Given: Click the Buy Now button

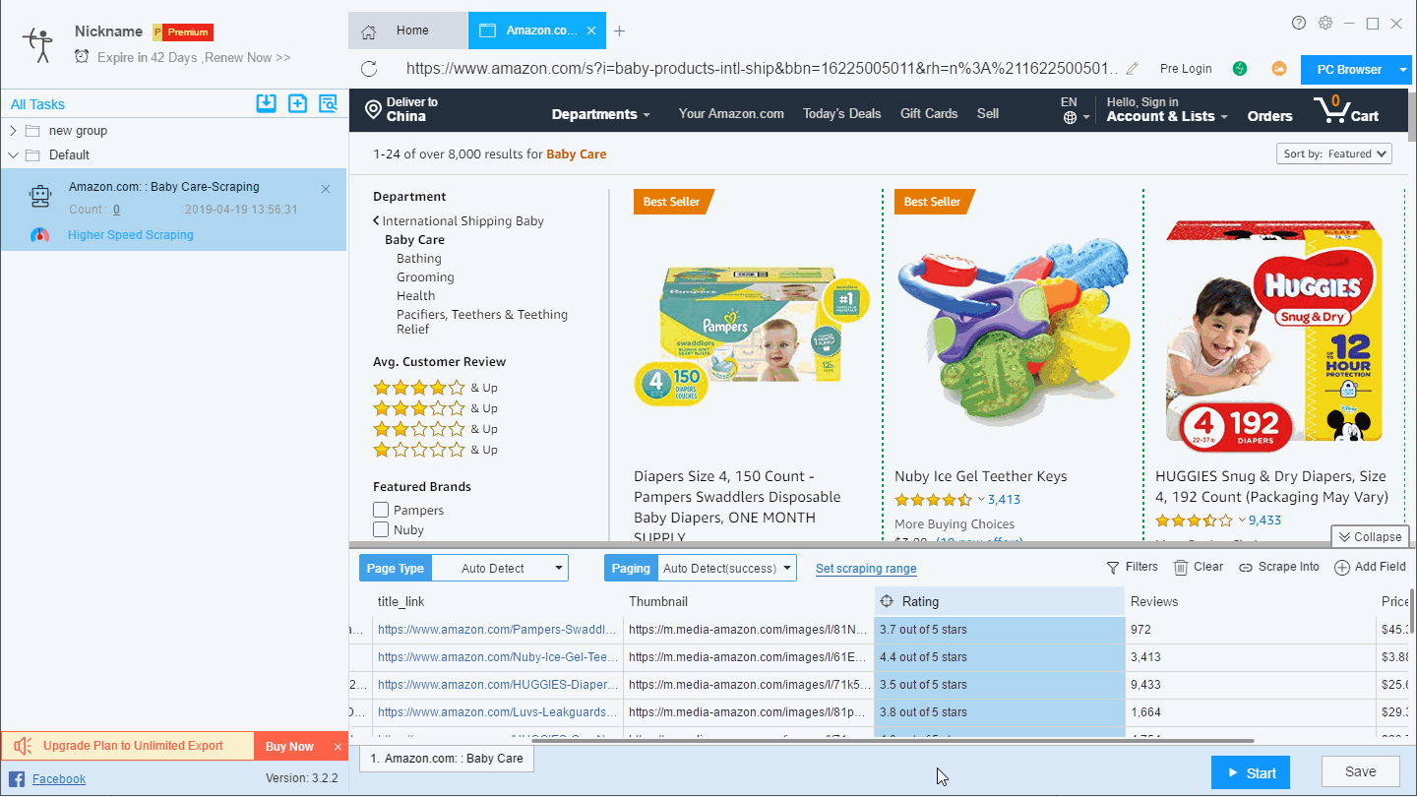Looking at the screenshot, I should (289, 746).
